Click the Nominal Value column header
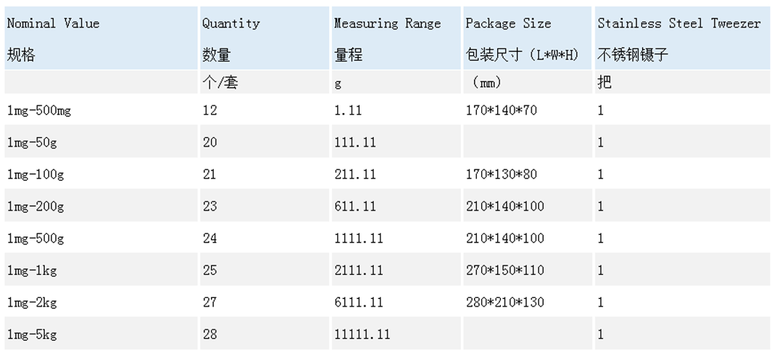Image resolution: width=777 pixels, height=359 pixels. (101, 38)
